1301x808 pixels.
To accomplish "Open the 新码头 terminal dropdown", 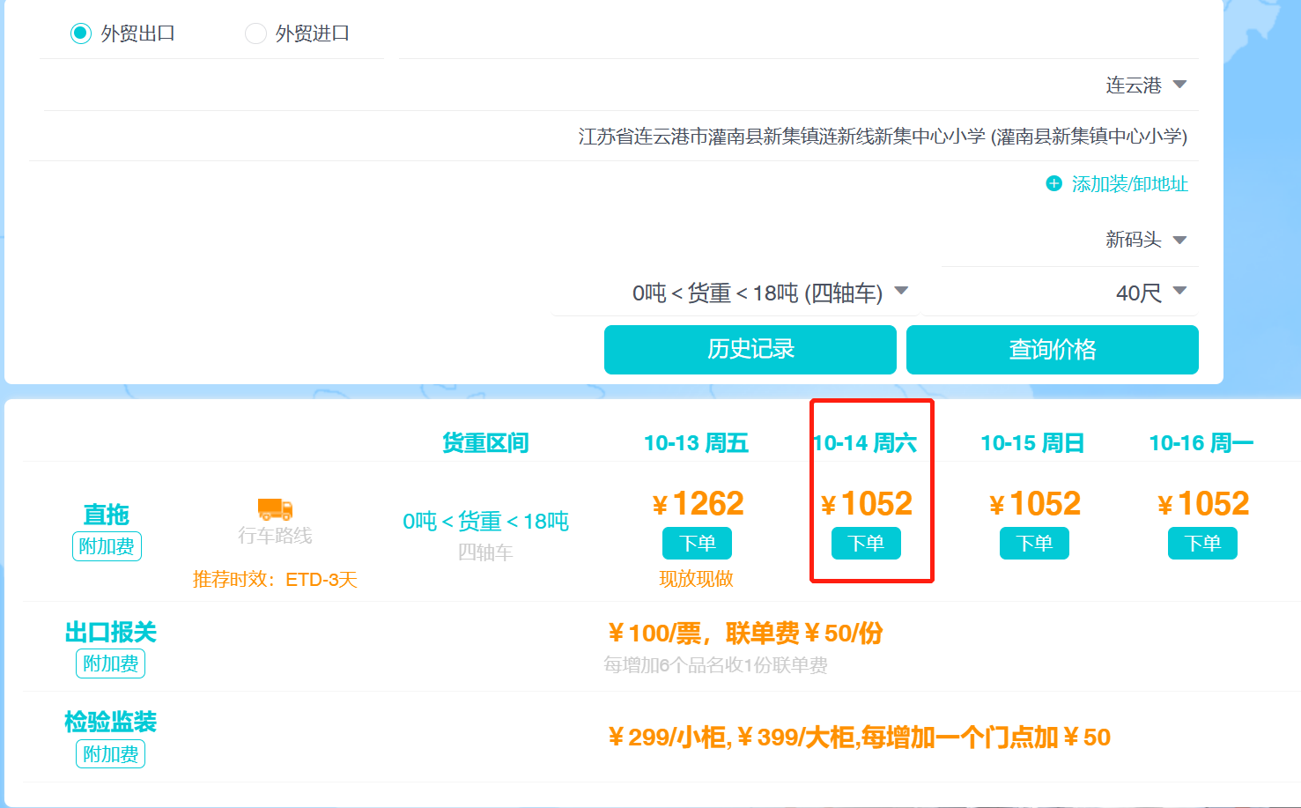I will pos(1146,240).
